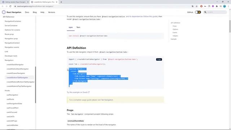
Task: Open the GitHub link in navbar
Action: pyautogui.click(x=190, y=12)
